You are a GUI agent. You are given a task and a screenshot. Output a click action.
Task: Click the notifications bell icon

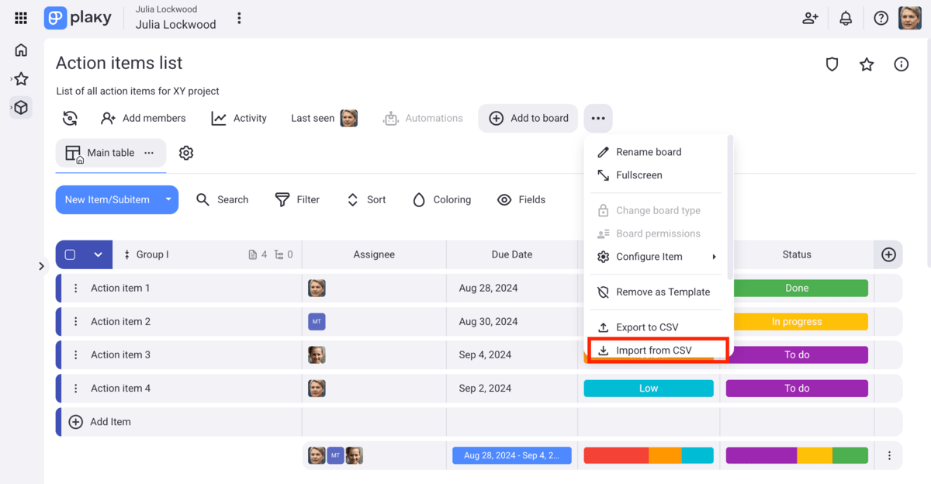(x=846, y=18)
